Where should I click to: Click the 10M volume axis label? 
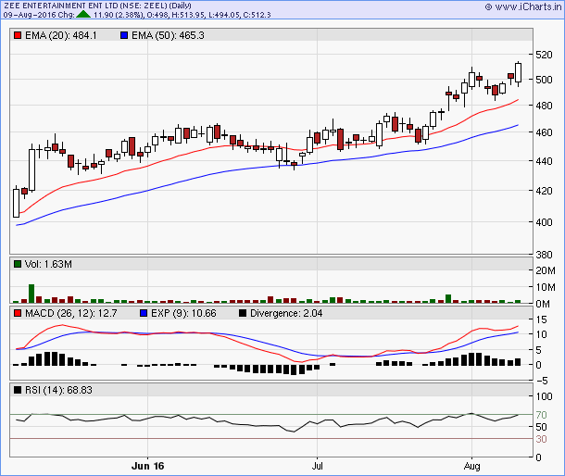546,287
